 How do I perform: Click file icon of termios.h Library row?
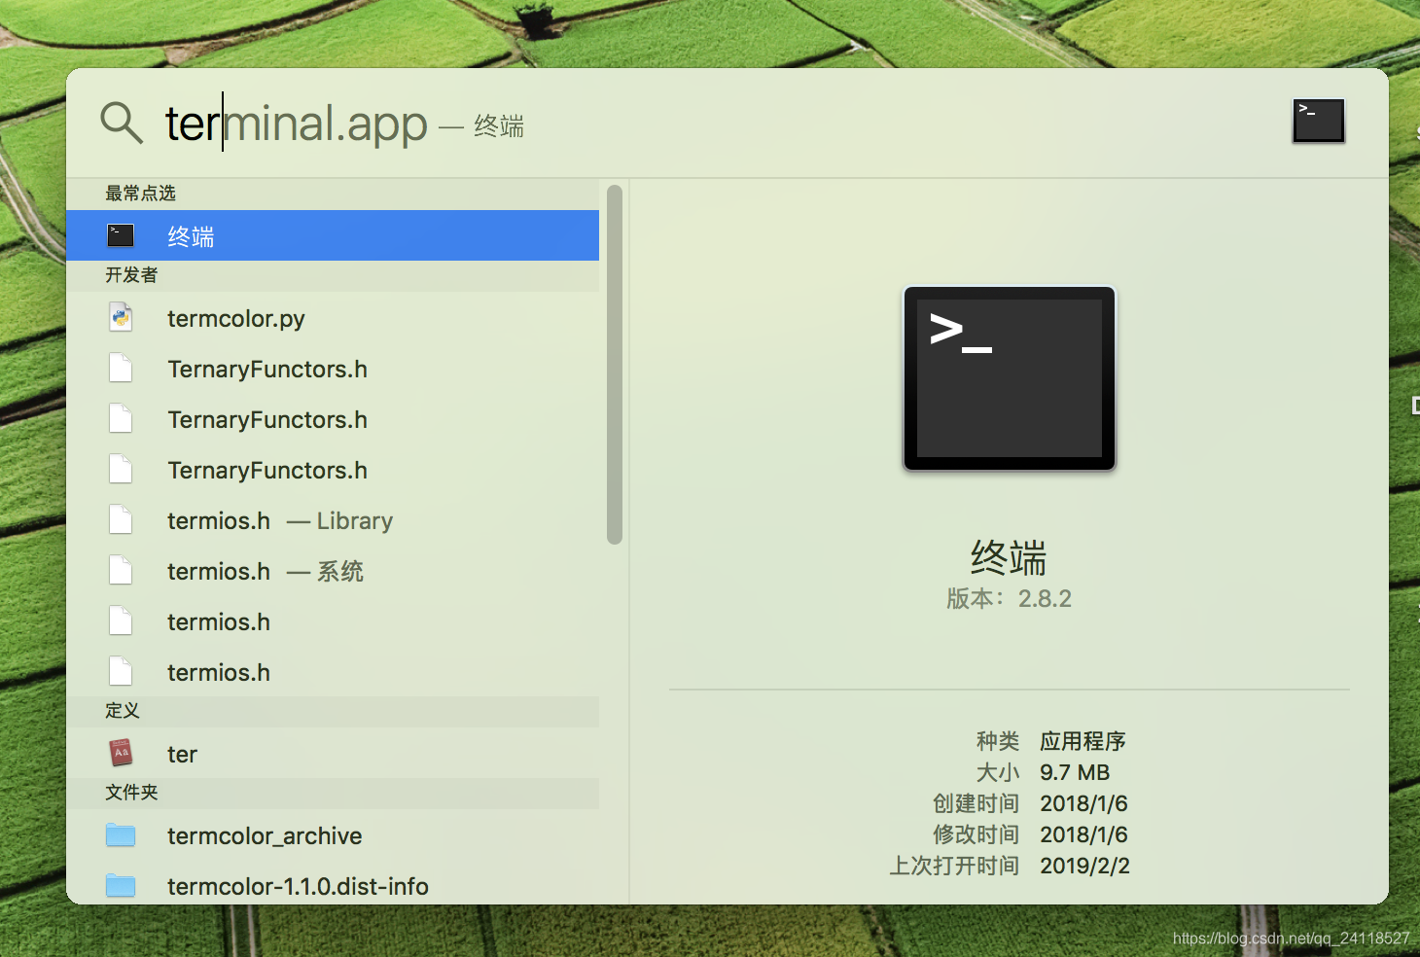(121, 520)
